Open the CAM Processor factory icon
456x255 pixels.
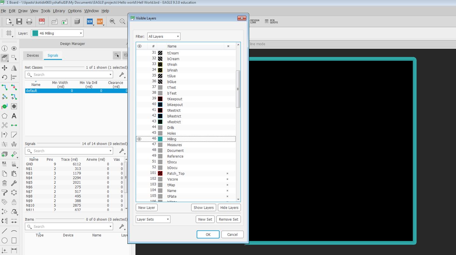click(x=54, y=22)
